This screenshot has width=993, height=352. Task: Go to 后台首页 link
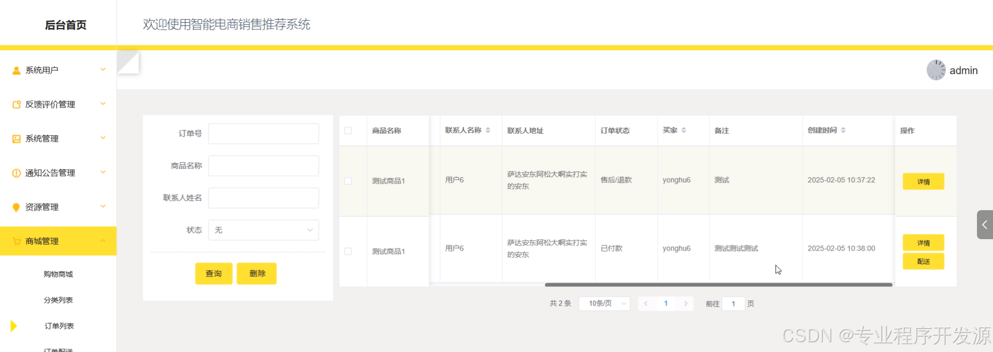(x=66, y=25)
